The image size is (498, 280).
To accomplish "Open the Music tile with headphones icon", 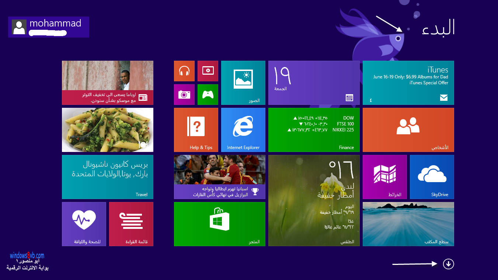I will pyautogui.click(x=184, y=71).
